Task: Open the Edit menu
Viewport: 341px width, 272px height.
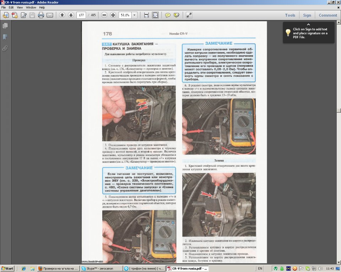Action: (x=11, y=7)
